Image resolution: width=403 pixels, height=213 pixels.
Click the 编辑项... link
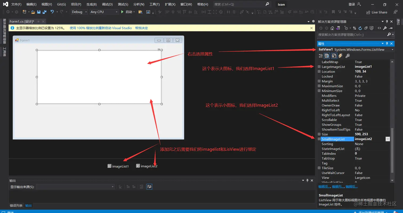pyautogui.click(x=325, y=187)
